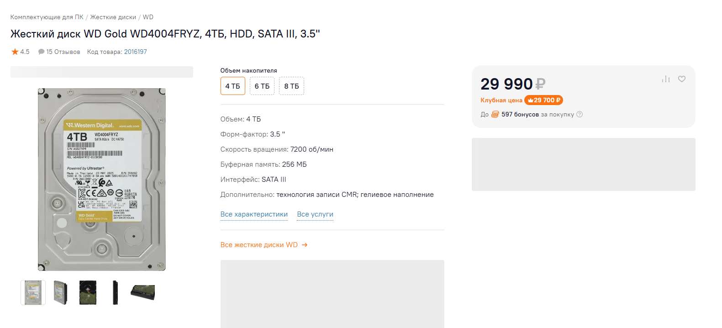
Task: Open the 15 Отзывов reviews link
Action: click(x=63, y=52)
